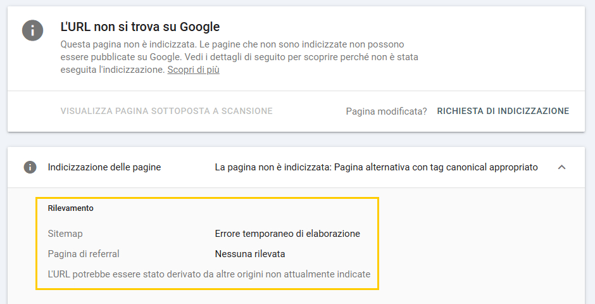The height and width of the screenshot is (304, 595).
Task: Click the info icon beside URL title
Action: coord(33,30)
